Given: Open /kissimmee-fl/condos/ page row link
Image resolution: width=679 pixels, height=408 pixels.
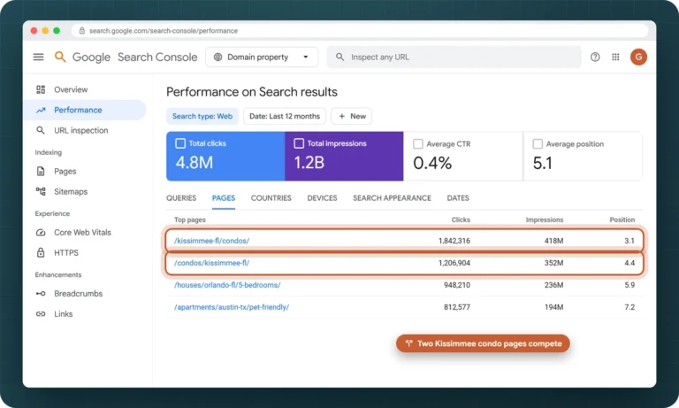Looking at the screenshot, I should [x=212, y=241].
